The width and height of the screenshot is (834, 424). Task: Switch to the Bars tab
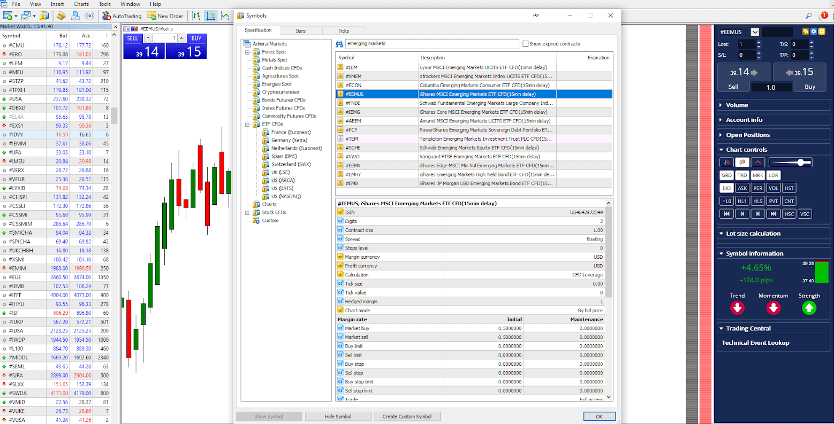pos(301,30)
